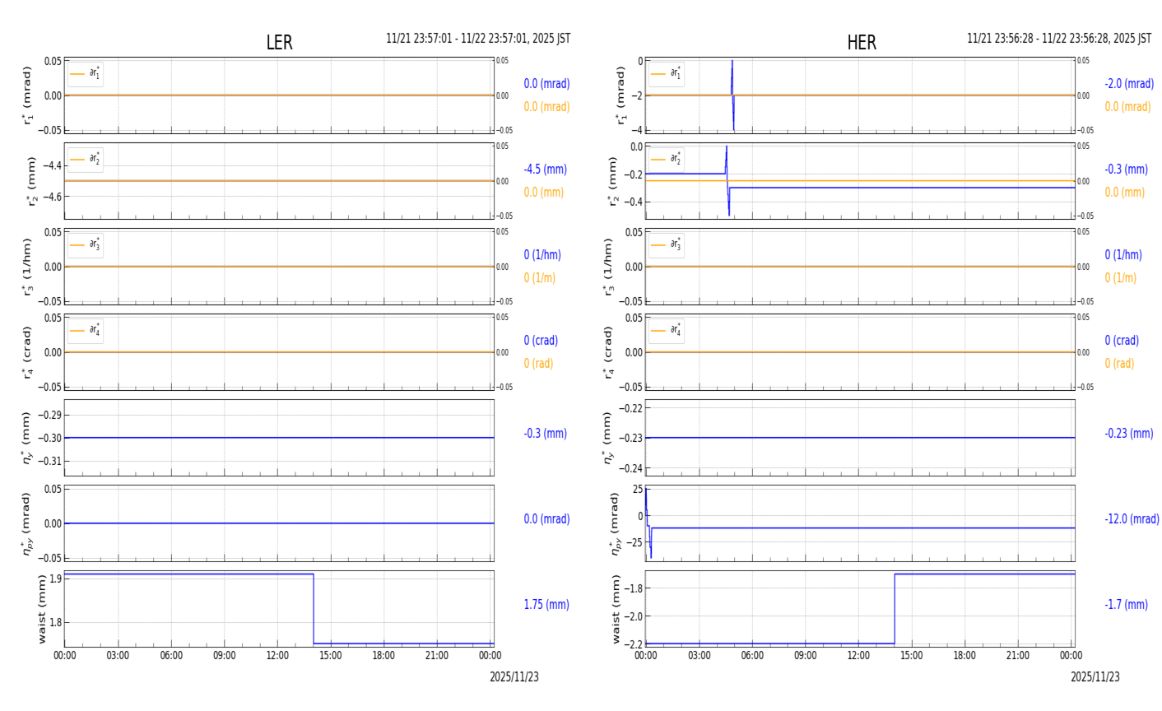The image size is (1162, 711).
Task: Click the LER ηpy* (mrad) axis label
Action: coord(27,523)
